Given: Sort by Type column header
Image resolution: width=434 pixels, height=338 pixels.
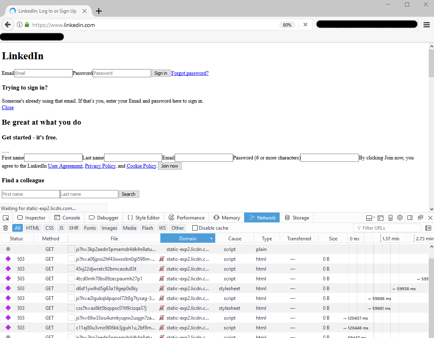Looking at the screenshot, I should [x=267, y=239].
